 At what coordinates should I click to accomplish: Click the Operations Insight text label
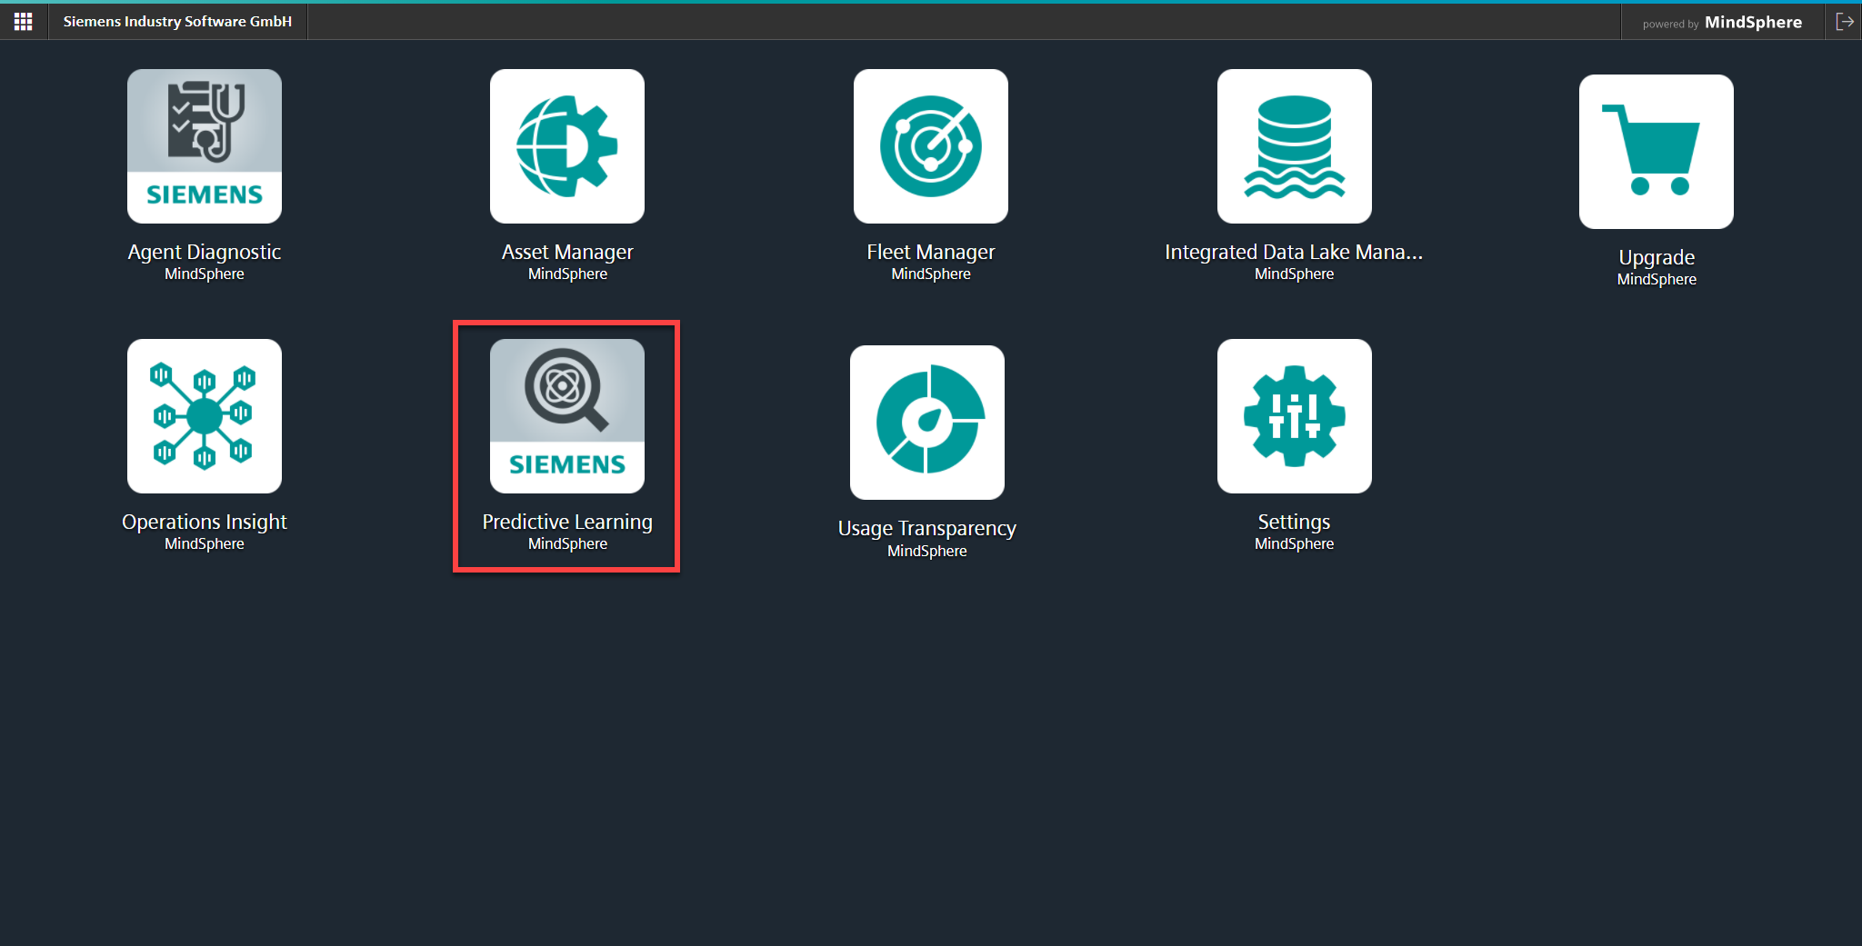205,522
